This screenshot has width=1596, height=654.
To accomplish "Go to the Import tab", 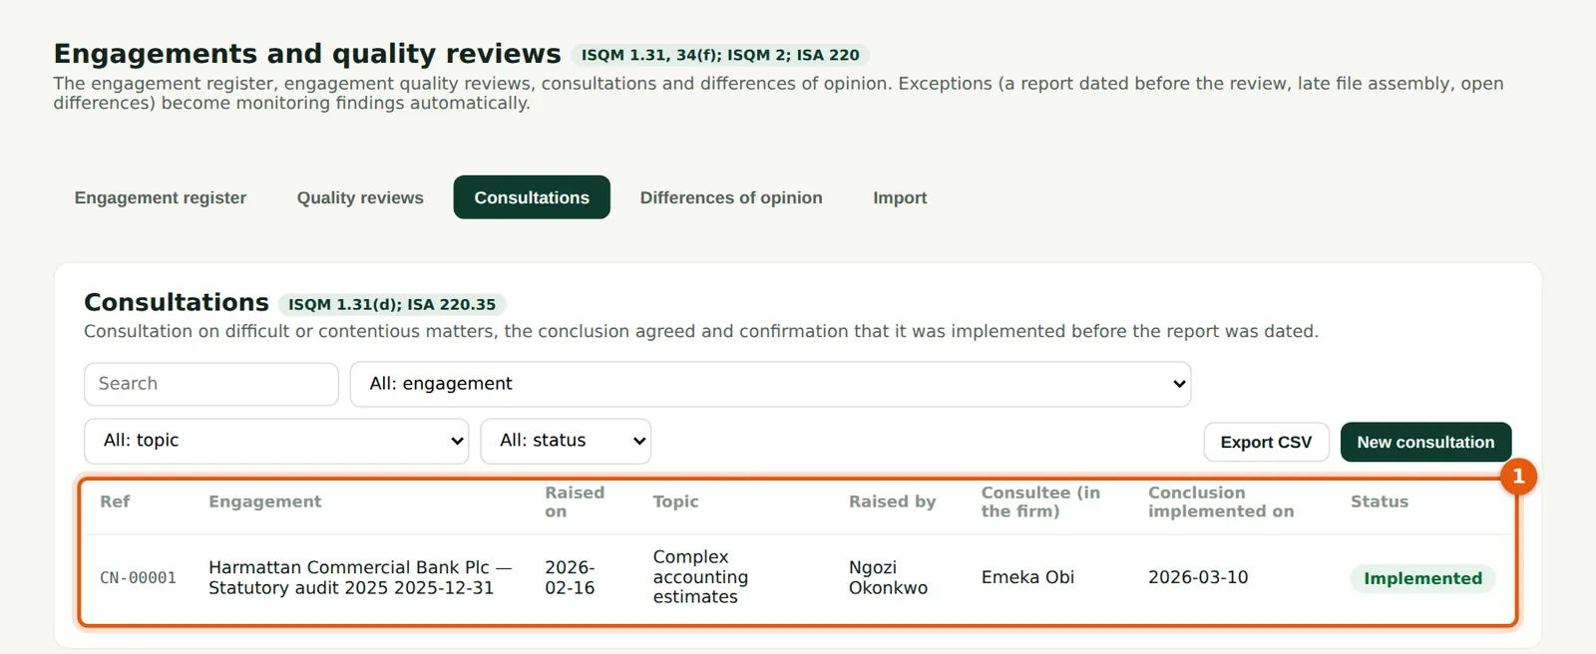I will 900,197.
